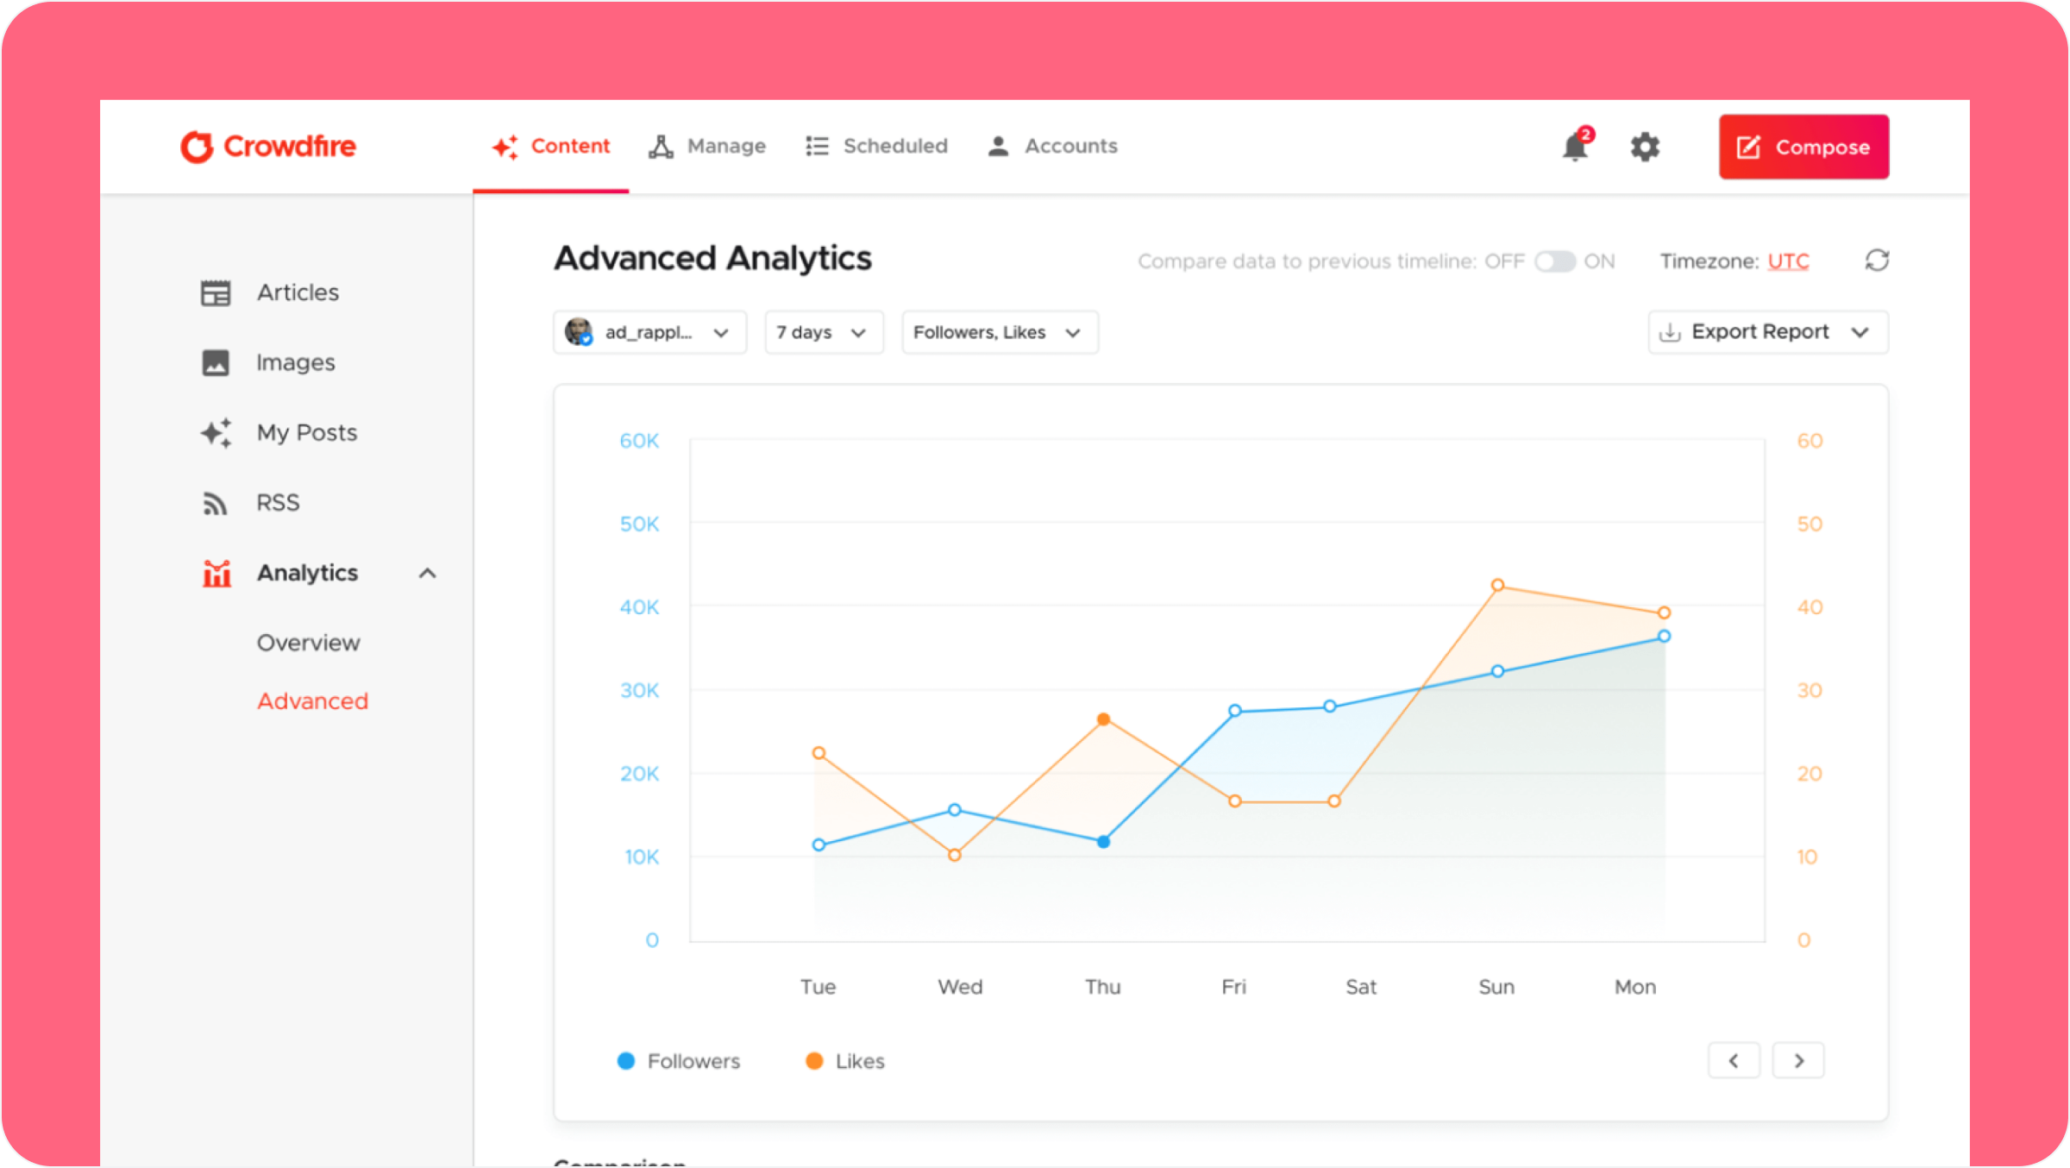Click Wednesday's Followers data point

954,809
